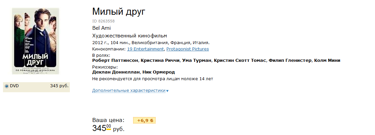The width and height of the screenshot is (375, 135).
Task: Click the Художественный кинофильм genre text
Action: (x=129, y=36)
